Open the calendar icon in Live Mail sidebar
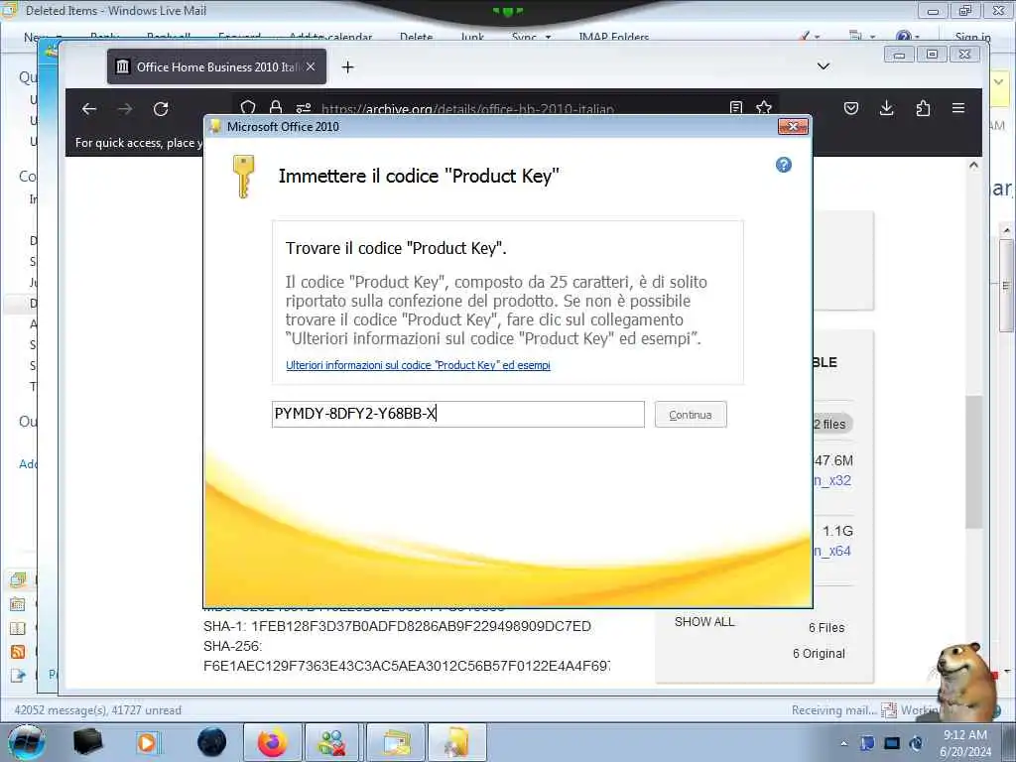Viewport: 1016px width, 762px height. pyautogui.click(x=18, y=604)
